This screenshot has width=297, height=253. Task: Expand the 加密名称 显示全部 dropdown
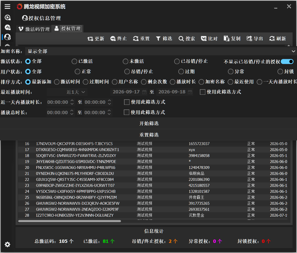click(x=161, y=51)
